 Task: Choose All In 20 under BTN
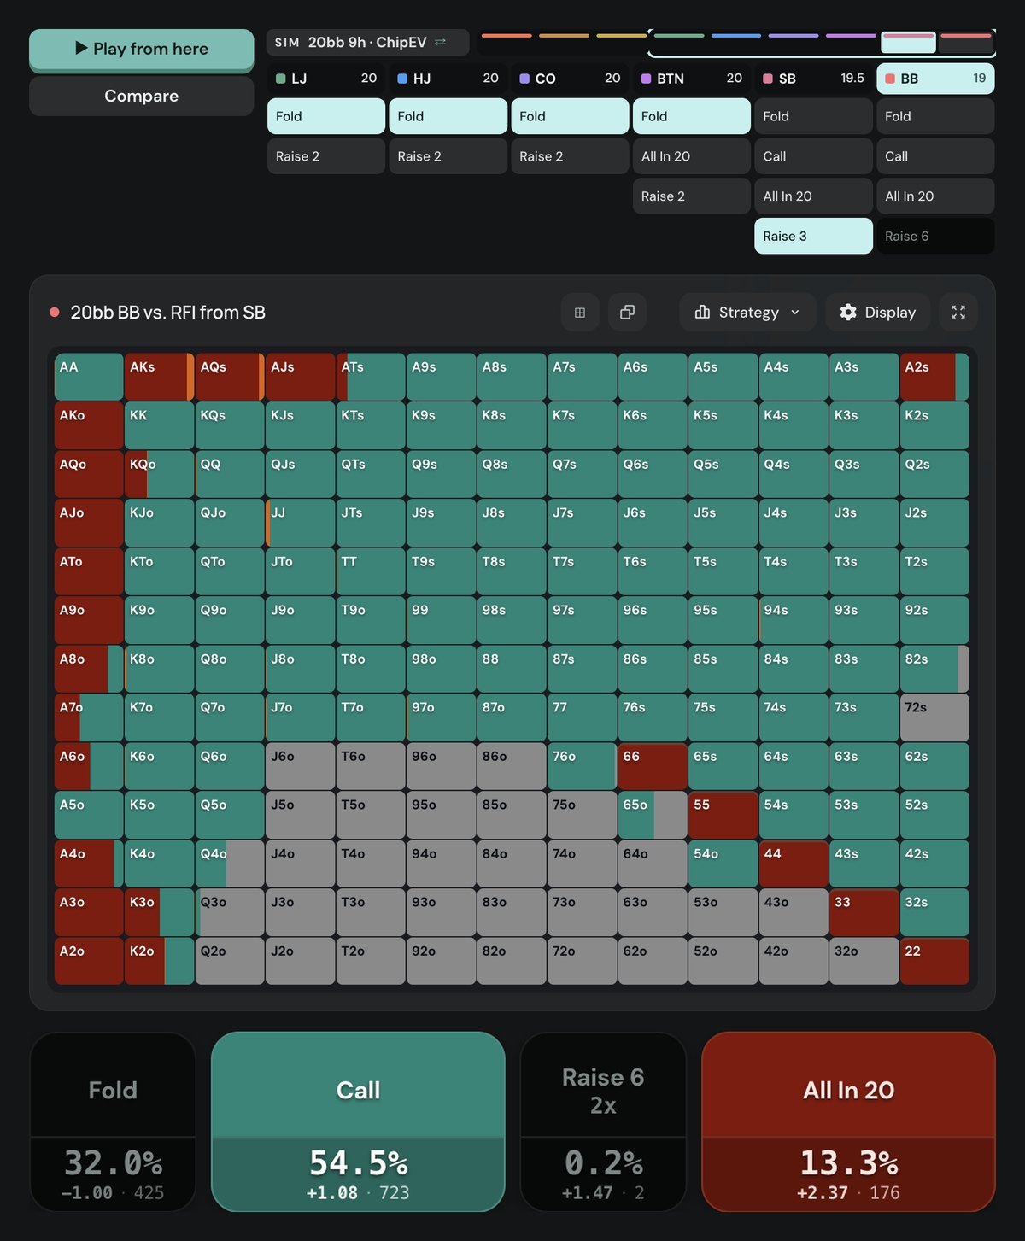coord(692,156)
